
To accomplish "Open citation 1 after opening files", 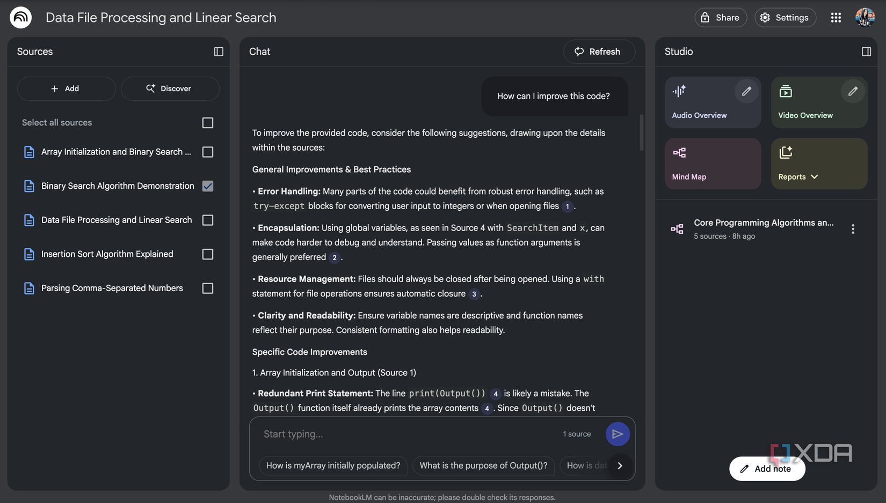I will 567,206.
